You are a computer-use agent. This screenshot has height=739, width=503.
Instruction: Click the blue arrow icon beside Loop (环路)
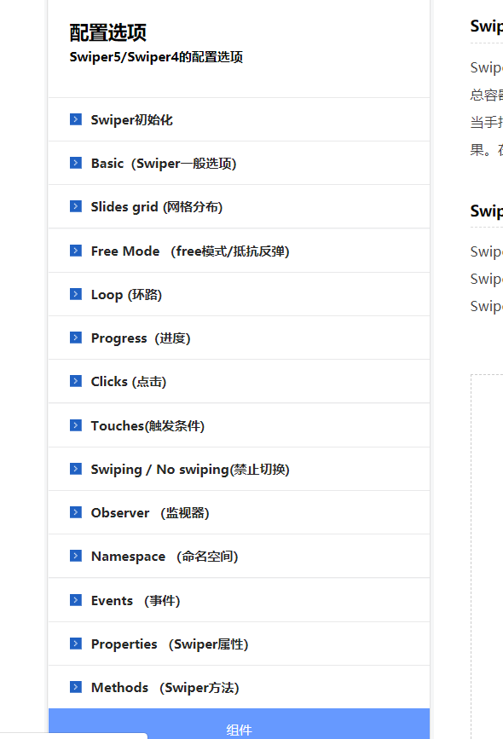(x=75, y=294)
